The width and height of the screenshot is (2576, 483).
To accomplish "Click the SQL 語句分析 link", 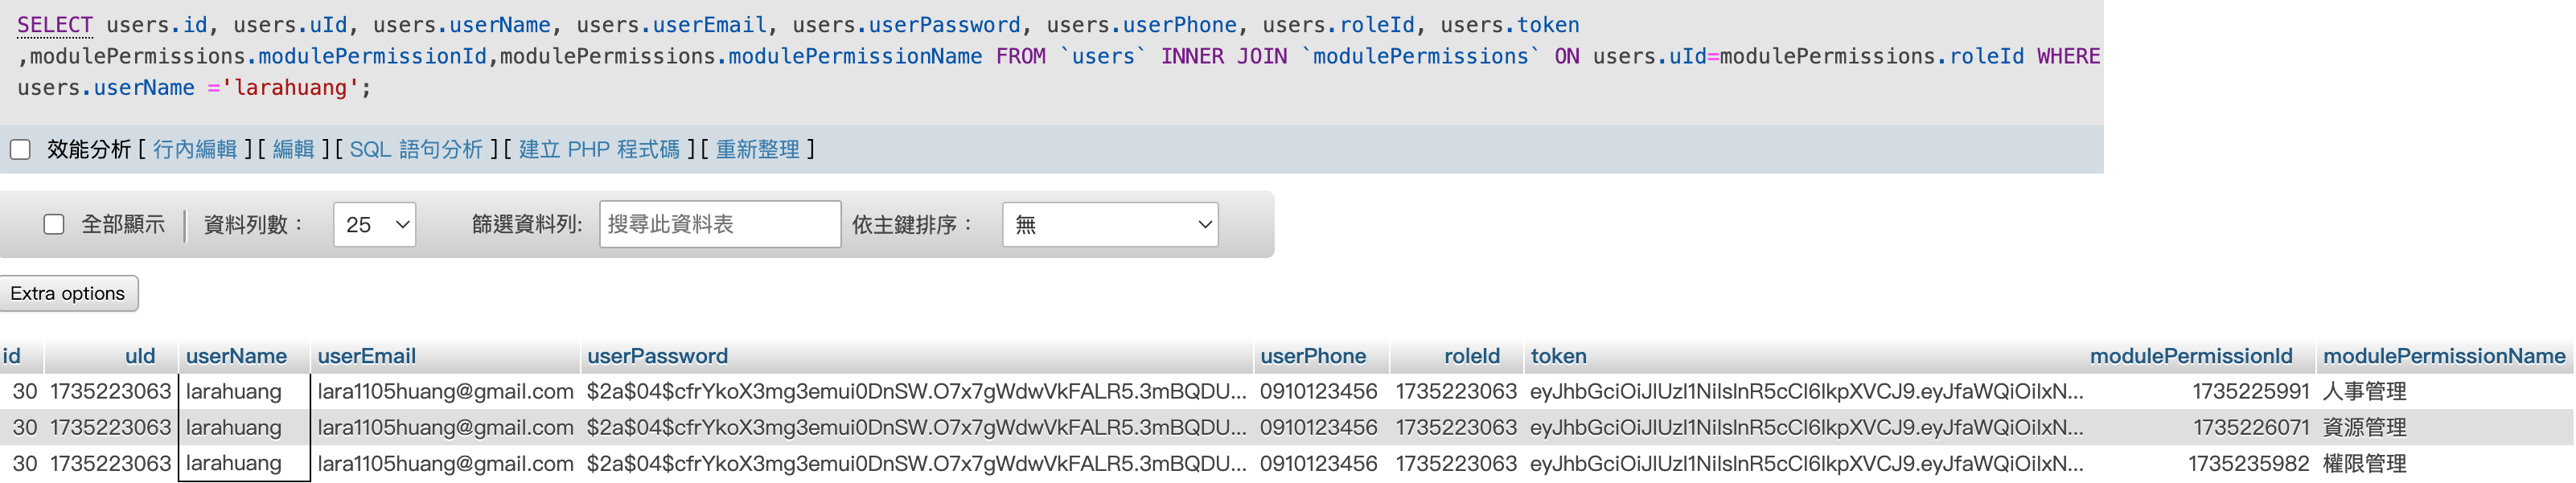I will click(415, 150).
